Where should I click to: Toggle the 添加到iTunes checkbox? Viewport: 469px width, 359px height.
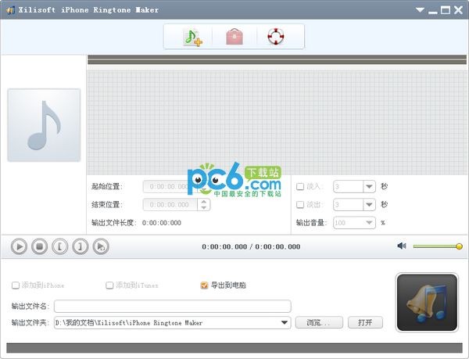click(109, 285)
